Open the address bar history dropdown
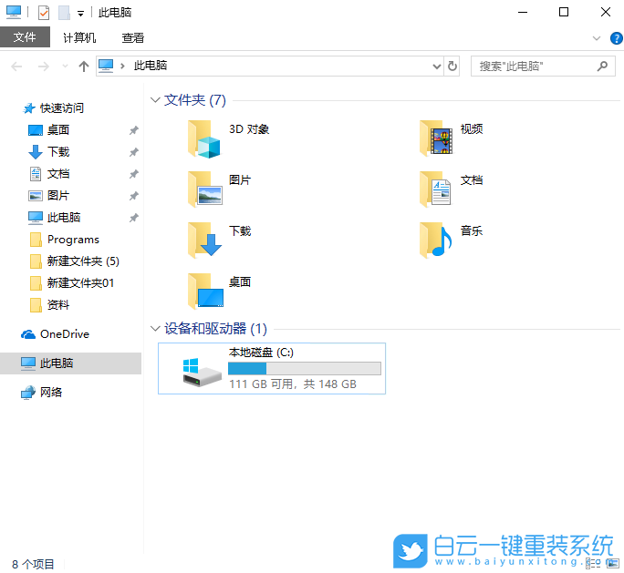This screenshot has height=573, width=624. pos(437,67)
